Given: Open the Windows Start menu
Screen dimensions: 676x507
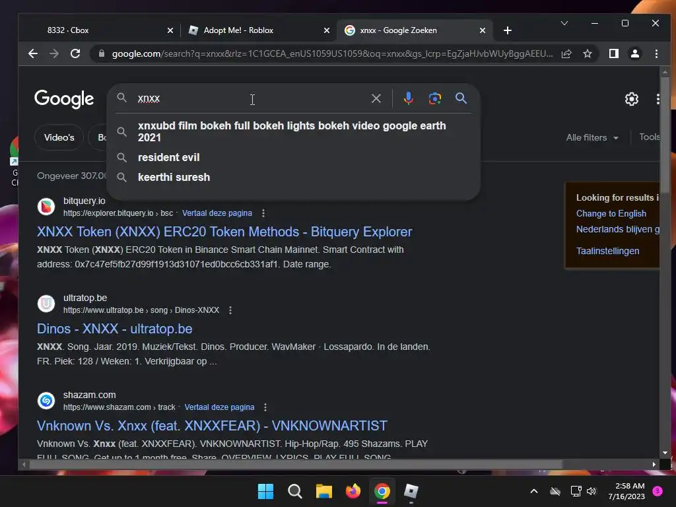Looking at the screenshot, I should tap(265, 491).
